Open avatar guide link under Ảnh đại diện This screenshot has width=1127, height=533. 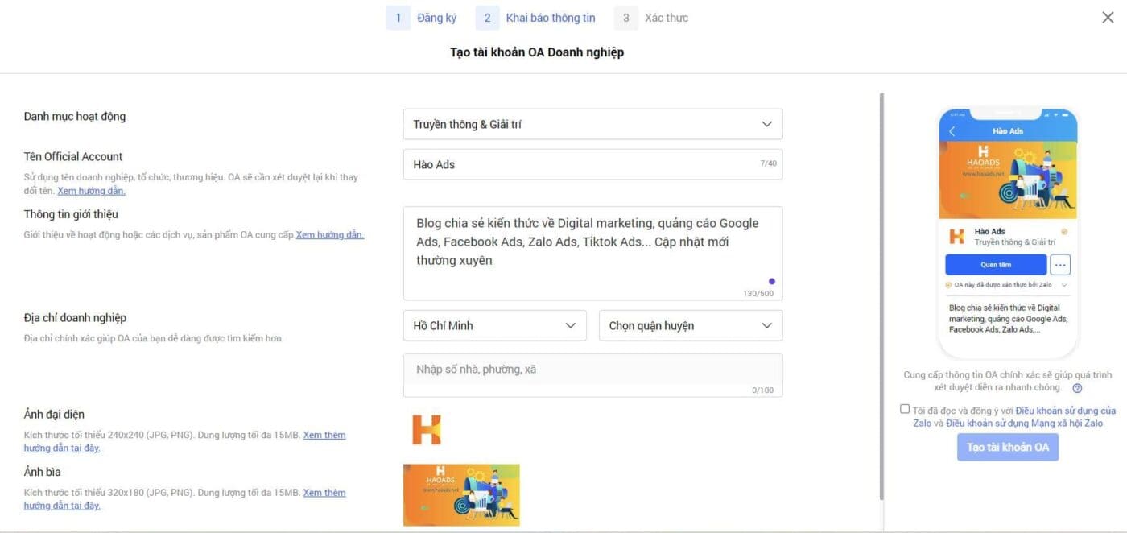pos(184,441)
